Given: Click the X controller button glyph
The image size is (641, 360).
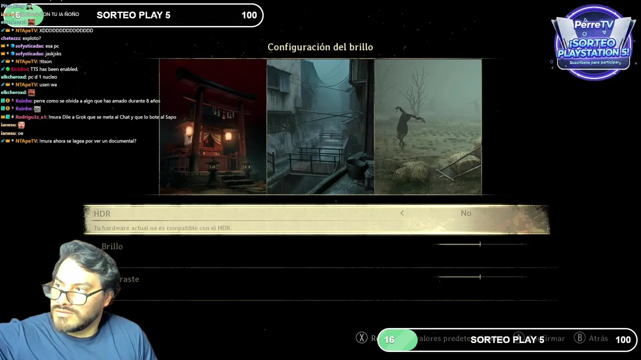Looking at the screenshot, I should (362, 338).
